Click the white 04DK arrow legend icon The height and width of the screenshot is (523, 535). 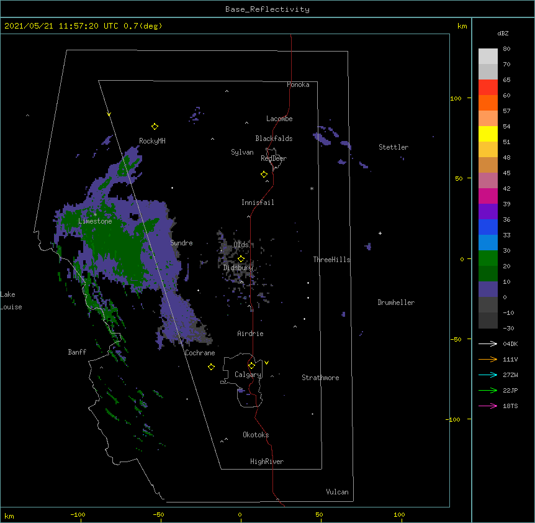(x=488, y=343)
